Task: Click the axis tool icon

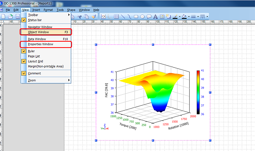Action: coord(109,17)
